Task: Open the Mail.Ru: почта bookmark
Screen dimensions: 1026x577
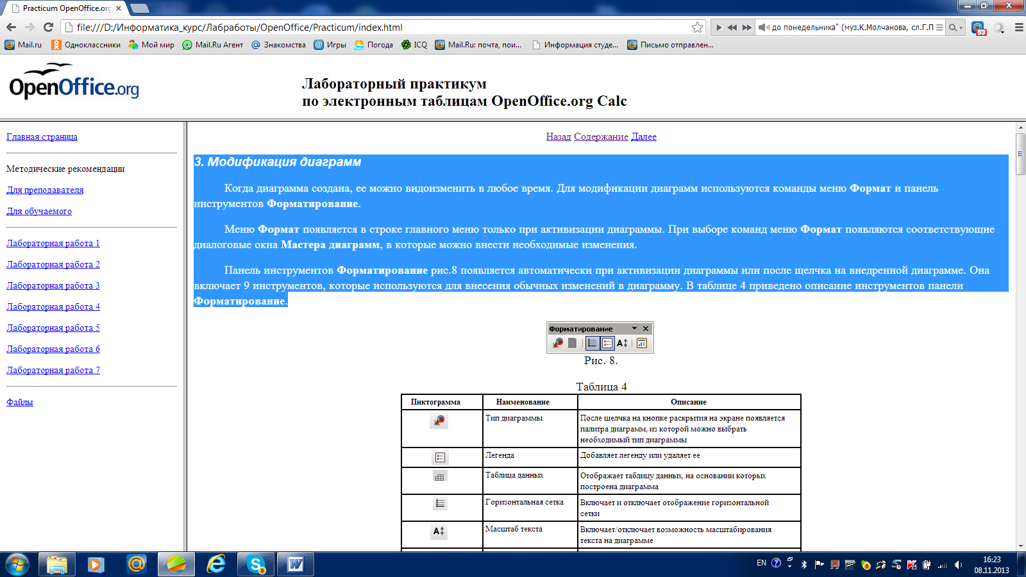Action: (x=478, y=45)
